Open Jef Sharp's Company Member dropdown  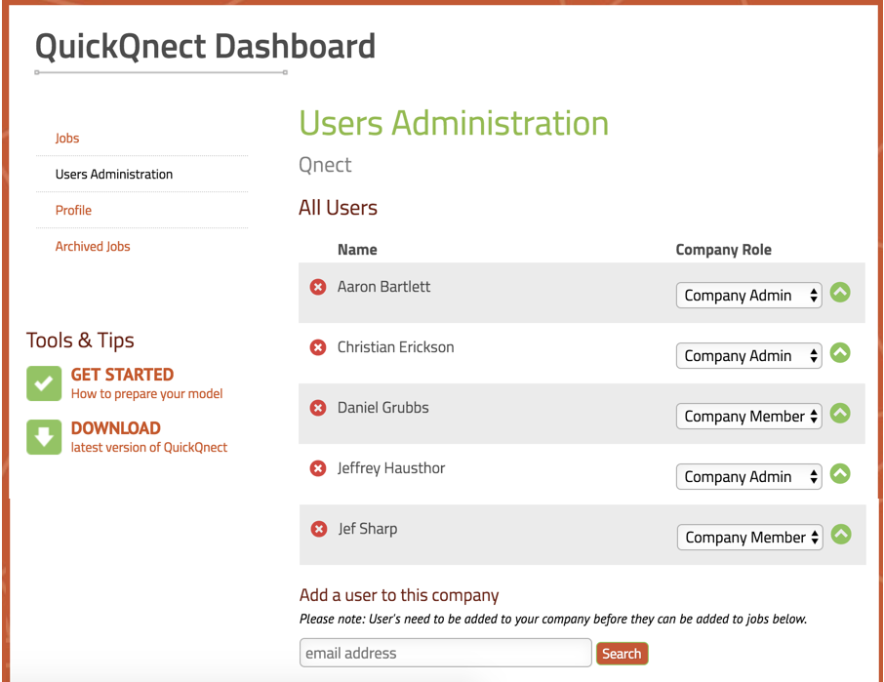[x=749, y=538]
